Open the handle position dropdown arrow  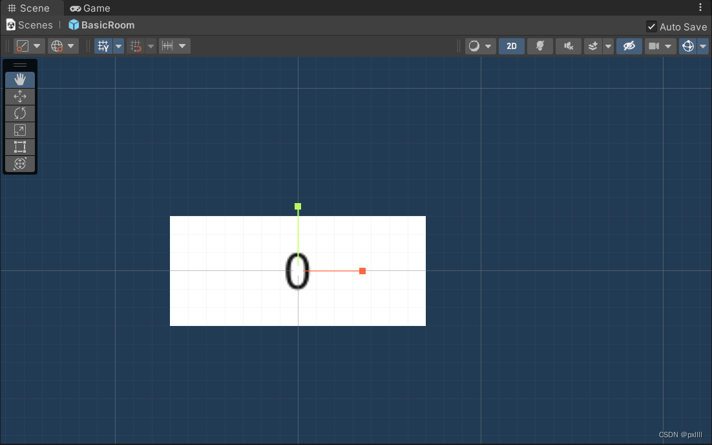[37, 46]
